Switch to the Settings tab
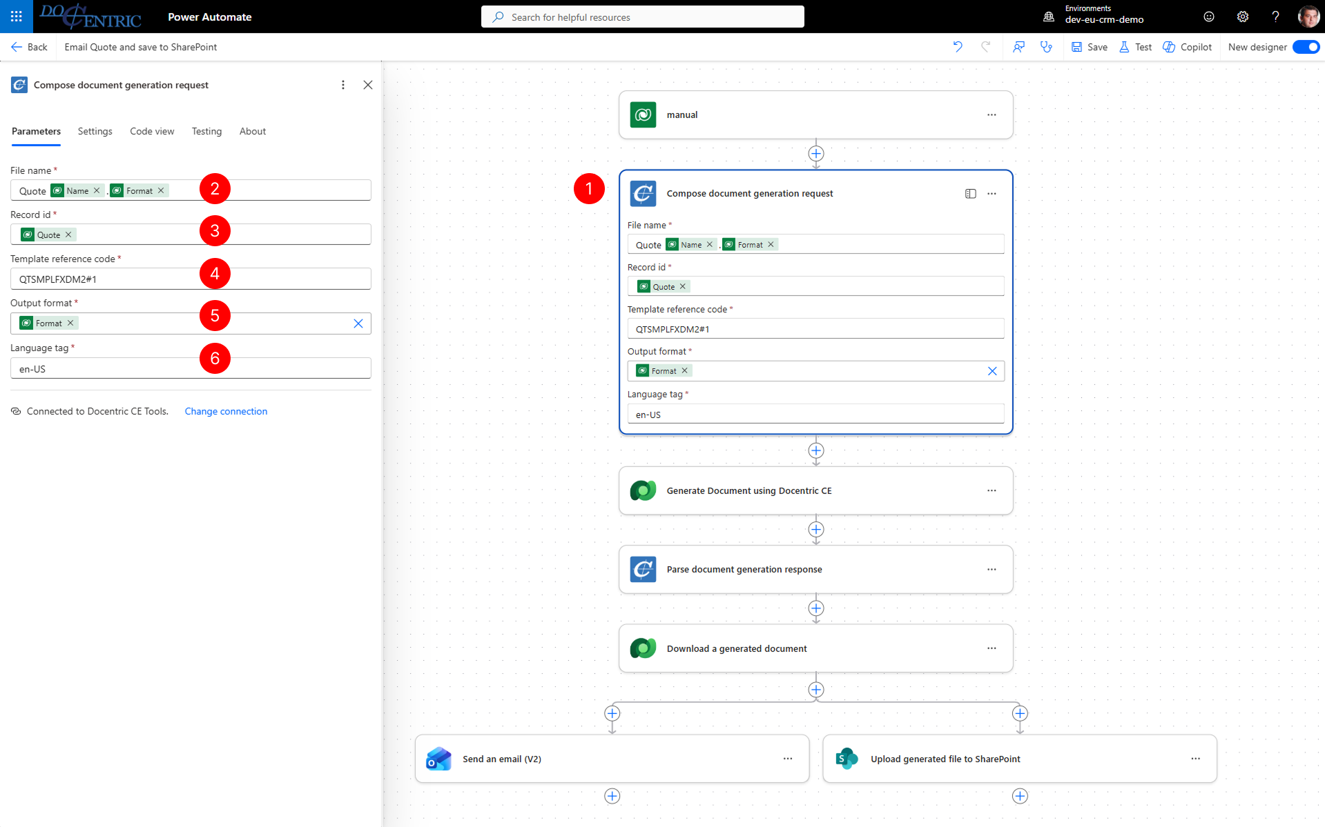Screen dimensions: 1325x827 click(x=95, y=131)
